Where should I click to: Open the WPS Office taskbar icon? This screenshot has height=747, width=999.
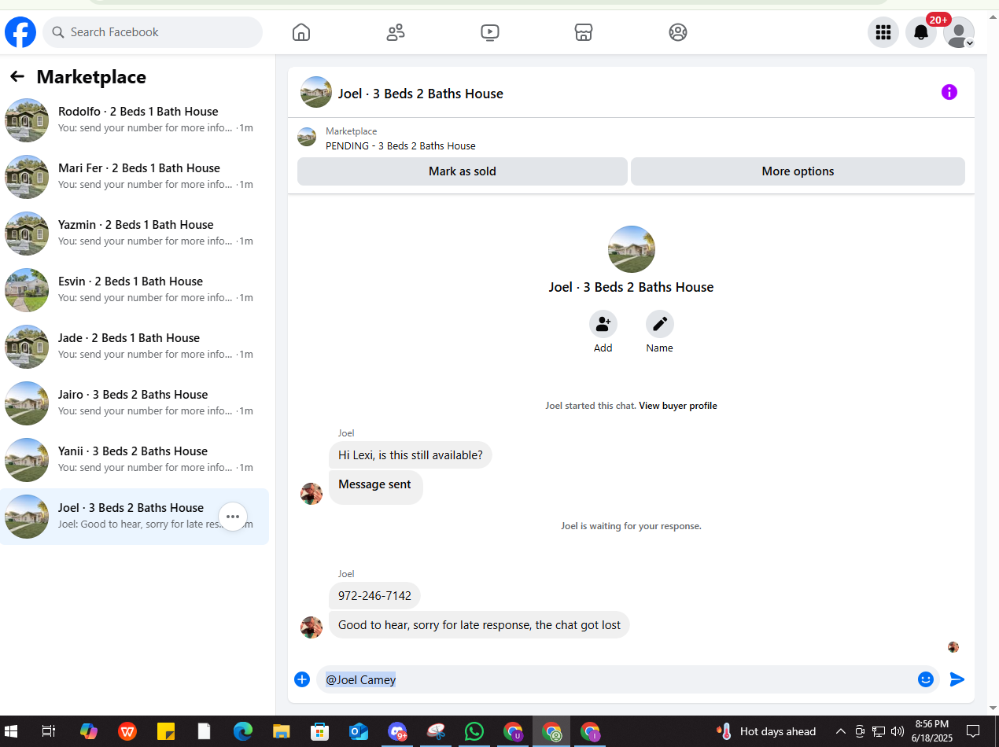[127, 731]
